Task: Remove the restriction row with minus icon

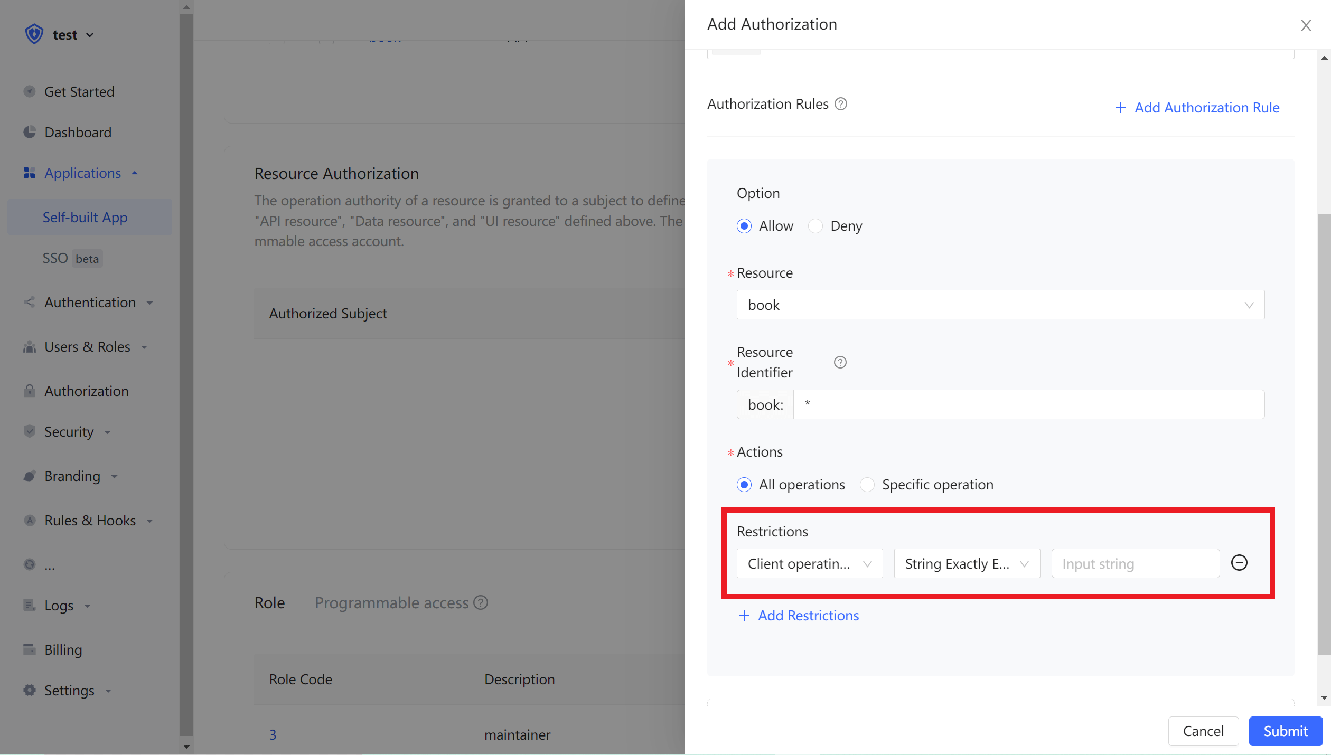Action: (1239, 563)
